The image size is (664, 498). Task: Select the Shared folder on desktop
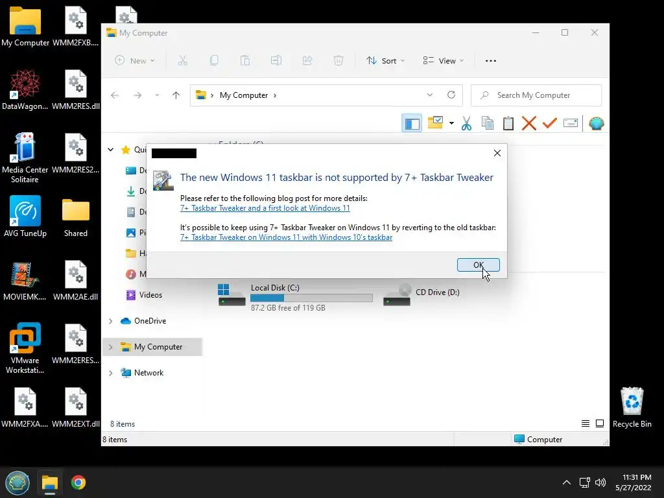pos(76,217)
